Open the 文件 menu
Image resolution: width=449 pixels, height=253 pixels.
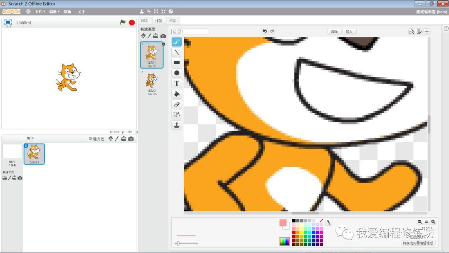[40, 12]
